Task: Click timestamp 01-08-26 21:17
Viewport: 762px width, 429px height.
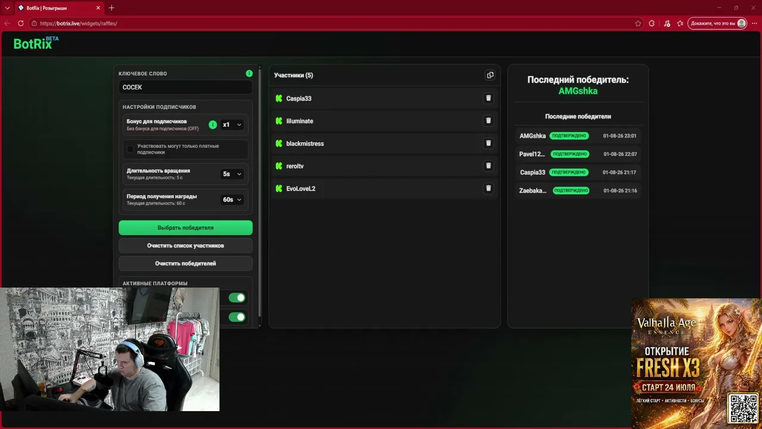Action: click(x=620, y=172)
